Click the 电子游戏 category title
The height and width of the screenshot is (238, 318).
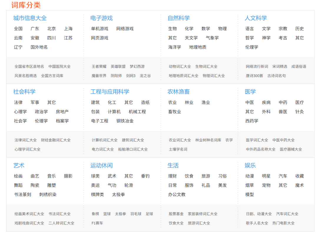101,18
